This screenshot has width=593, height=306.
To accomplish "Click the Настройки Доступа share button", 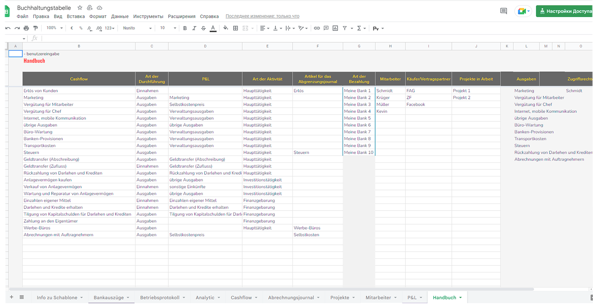I will pos(565,11).
